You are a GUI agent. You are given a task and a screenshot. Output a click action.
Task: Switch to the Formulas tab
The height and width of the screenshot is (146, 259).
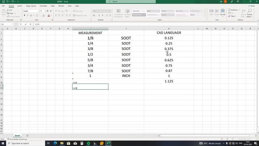pos(43,6)
